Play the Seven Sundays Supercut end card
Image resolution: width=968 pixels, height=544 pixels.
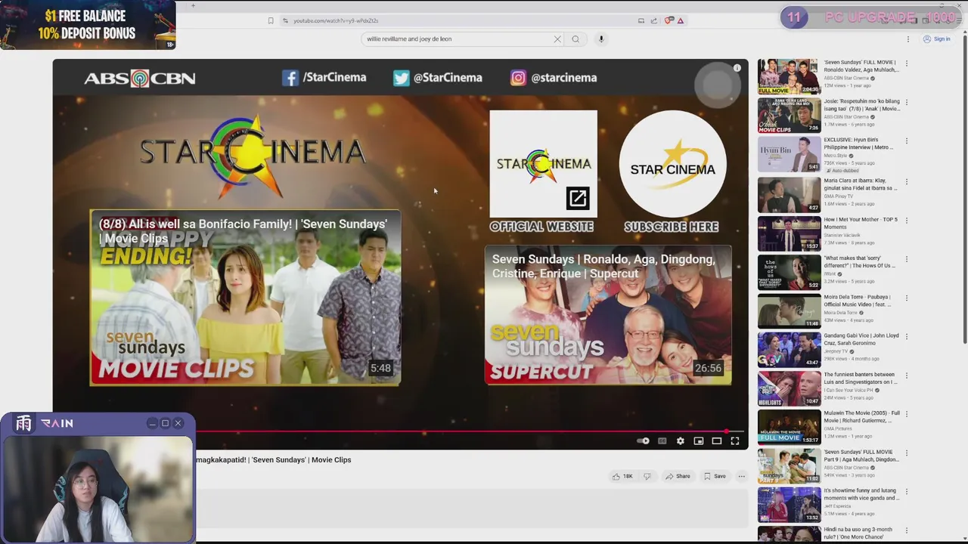(608, 314)
